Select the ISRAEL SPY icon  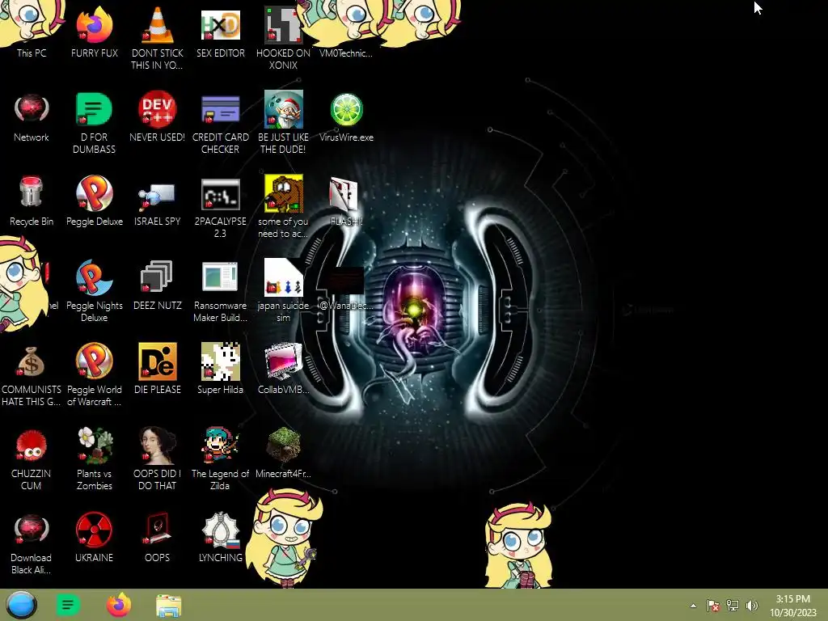point(158,196)
